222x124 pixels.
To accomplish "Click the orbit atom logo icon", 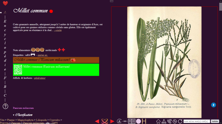I will [x=105, y=121].
